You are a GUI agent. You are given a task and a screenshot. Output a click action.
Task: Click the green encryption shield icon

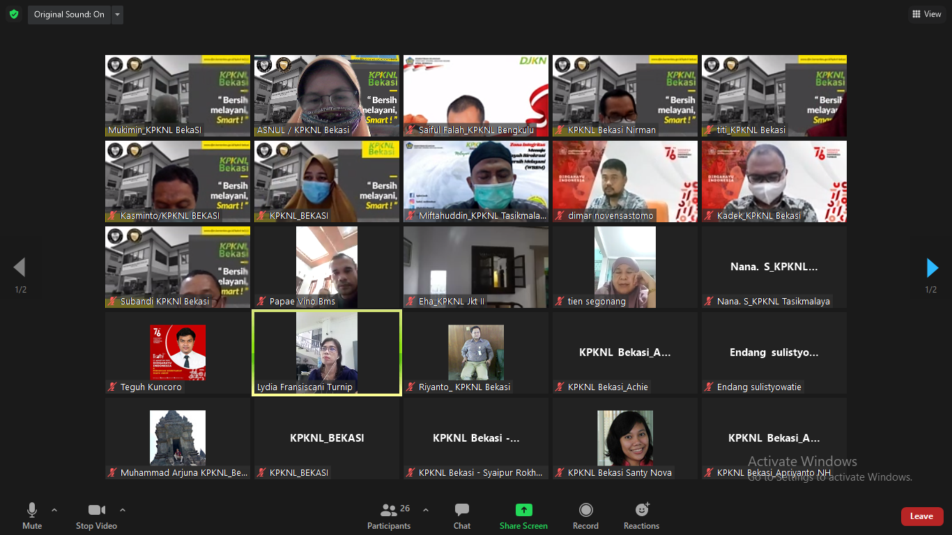tap(14, 14)
